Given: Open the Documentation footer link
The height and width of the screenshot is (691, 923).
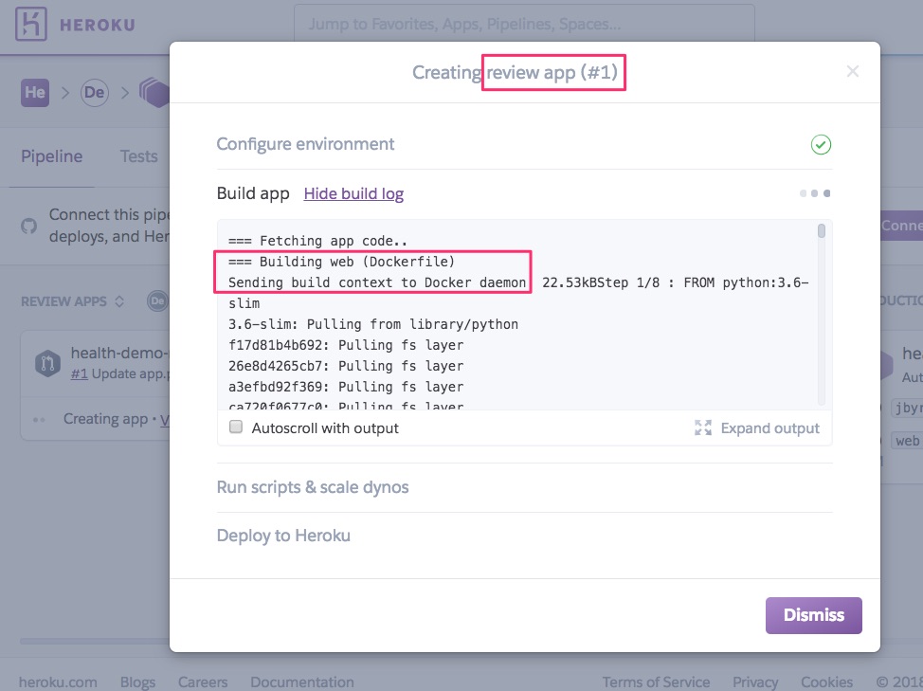Looking at the screenshot, I should click(301, 682).
